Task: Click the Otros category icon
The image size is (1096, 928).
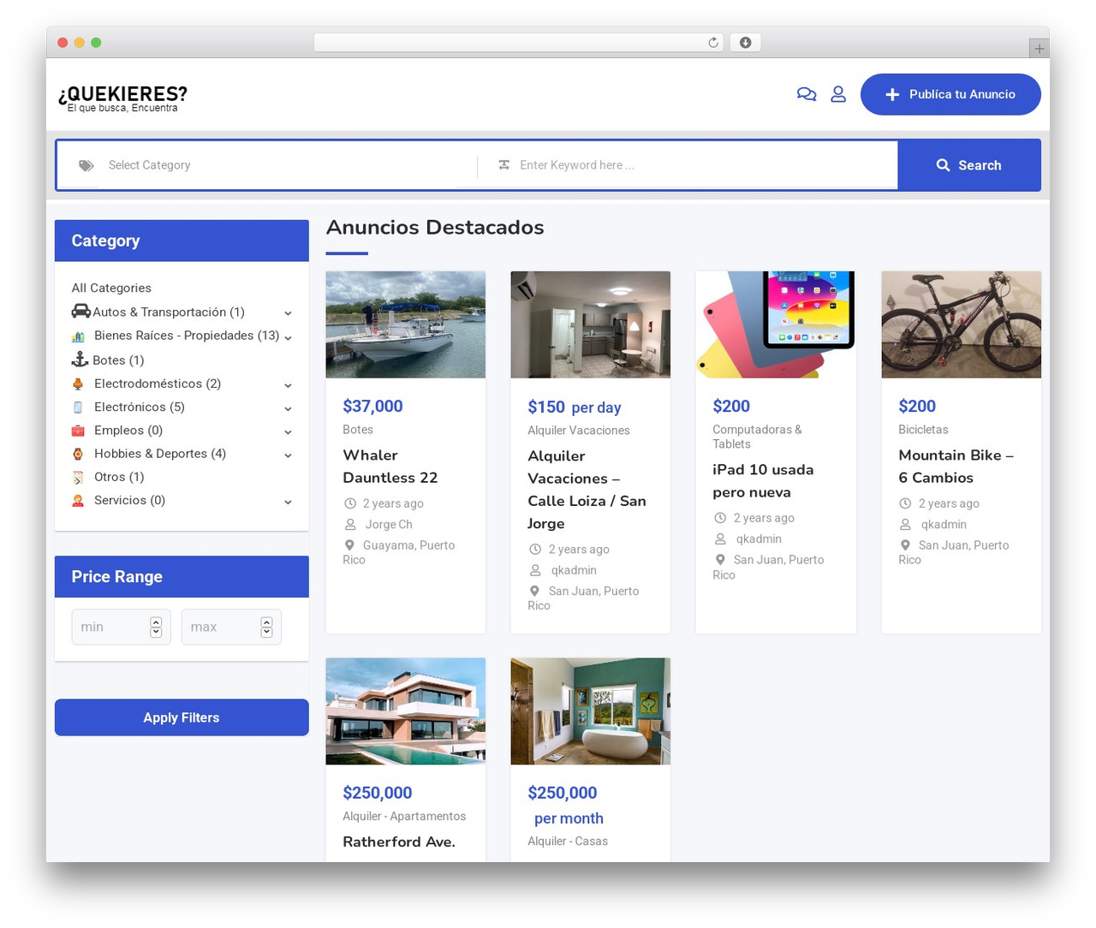Action: coord(78,477)
